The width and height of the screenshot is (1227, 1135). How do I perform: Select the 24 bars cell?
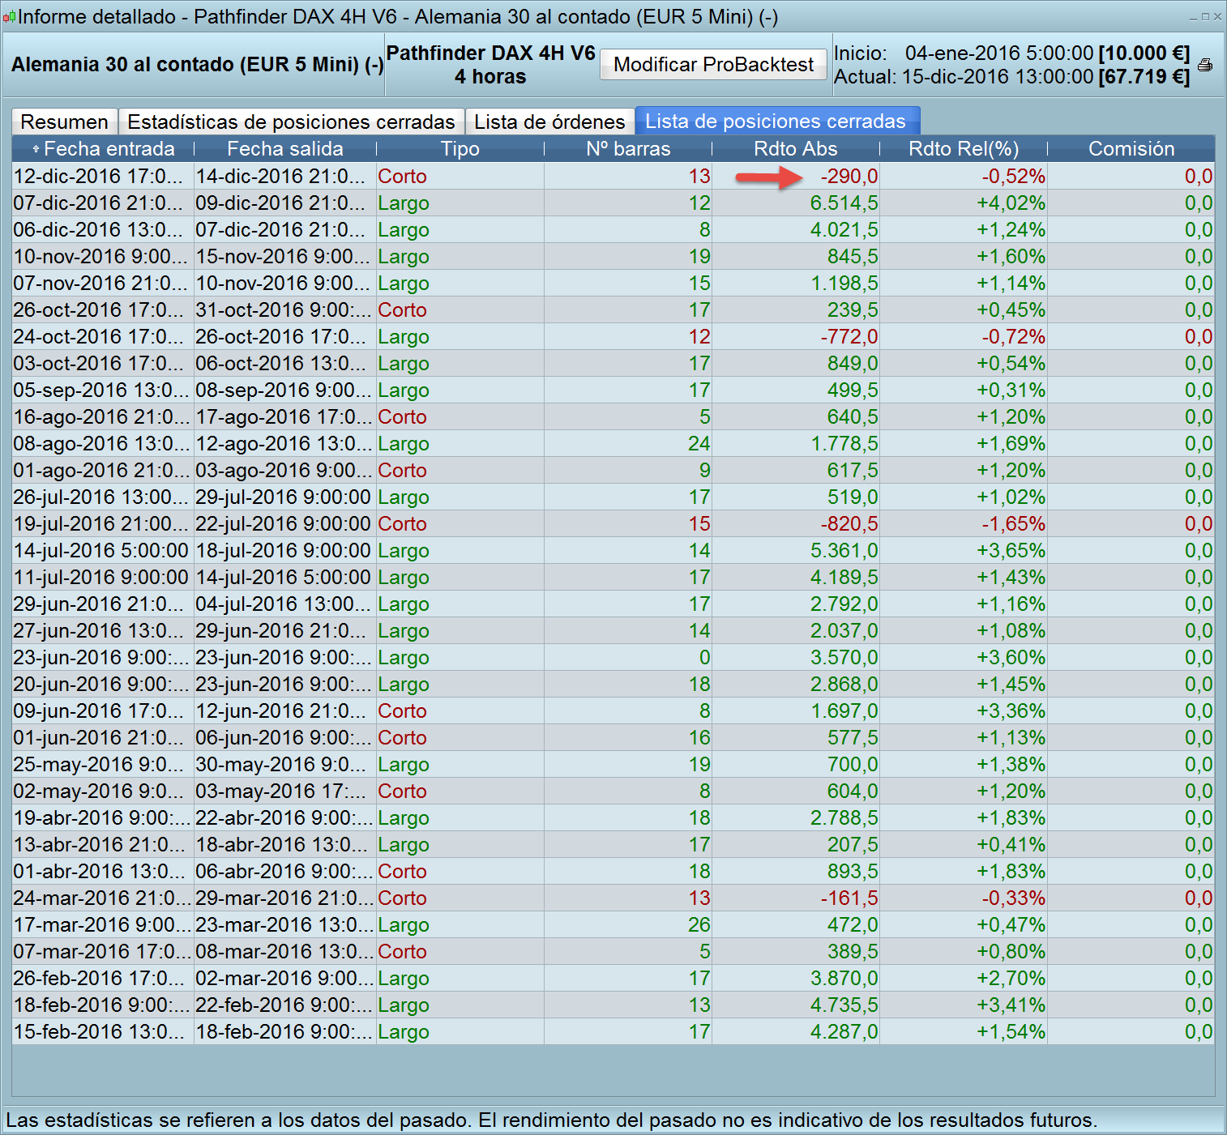[628, 444]
